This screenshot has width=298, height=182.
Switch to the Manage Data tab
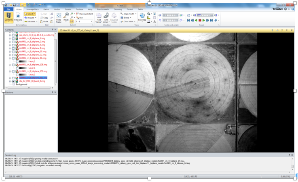pos(32,9)
